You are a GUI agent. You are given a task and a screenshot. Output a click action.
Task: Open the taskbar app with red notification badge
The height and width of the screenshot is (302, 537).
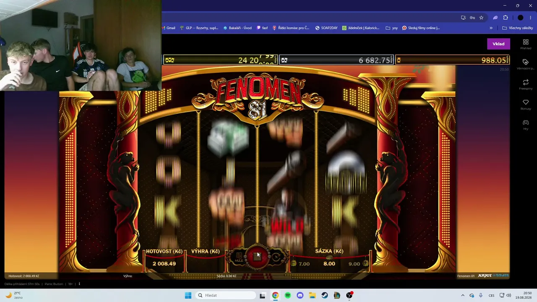(349, 295)
